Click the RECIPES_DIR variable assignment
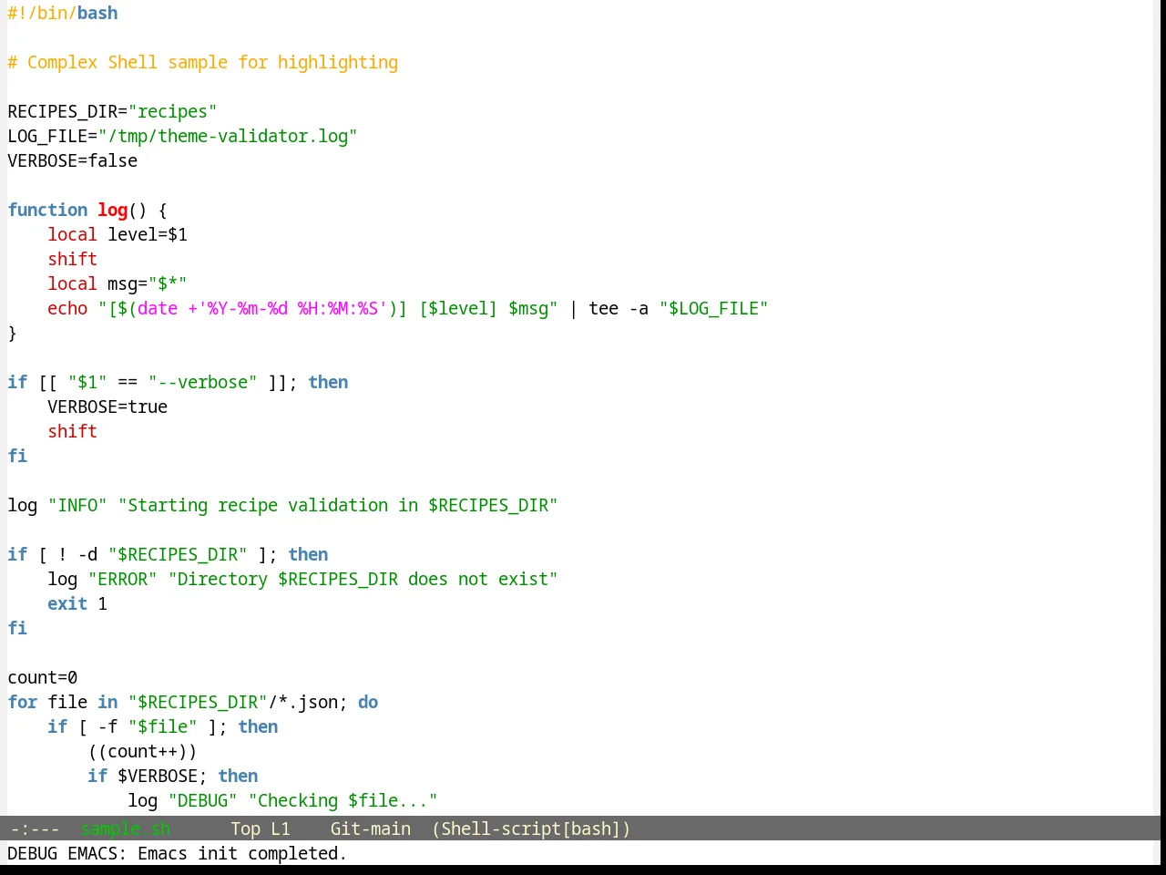 [x=112, y=111]
